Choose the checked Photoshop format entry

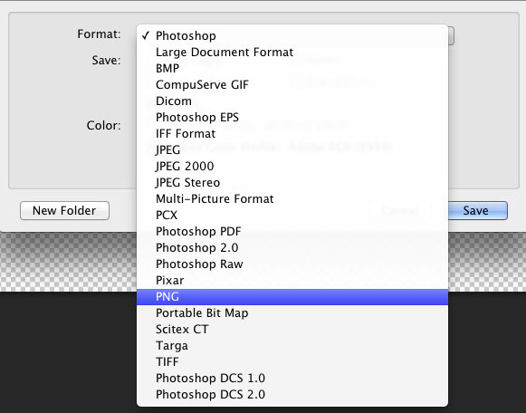292,36
